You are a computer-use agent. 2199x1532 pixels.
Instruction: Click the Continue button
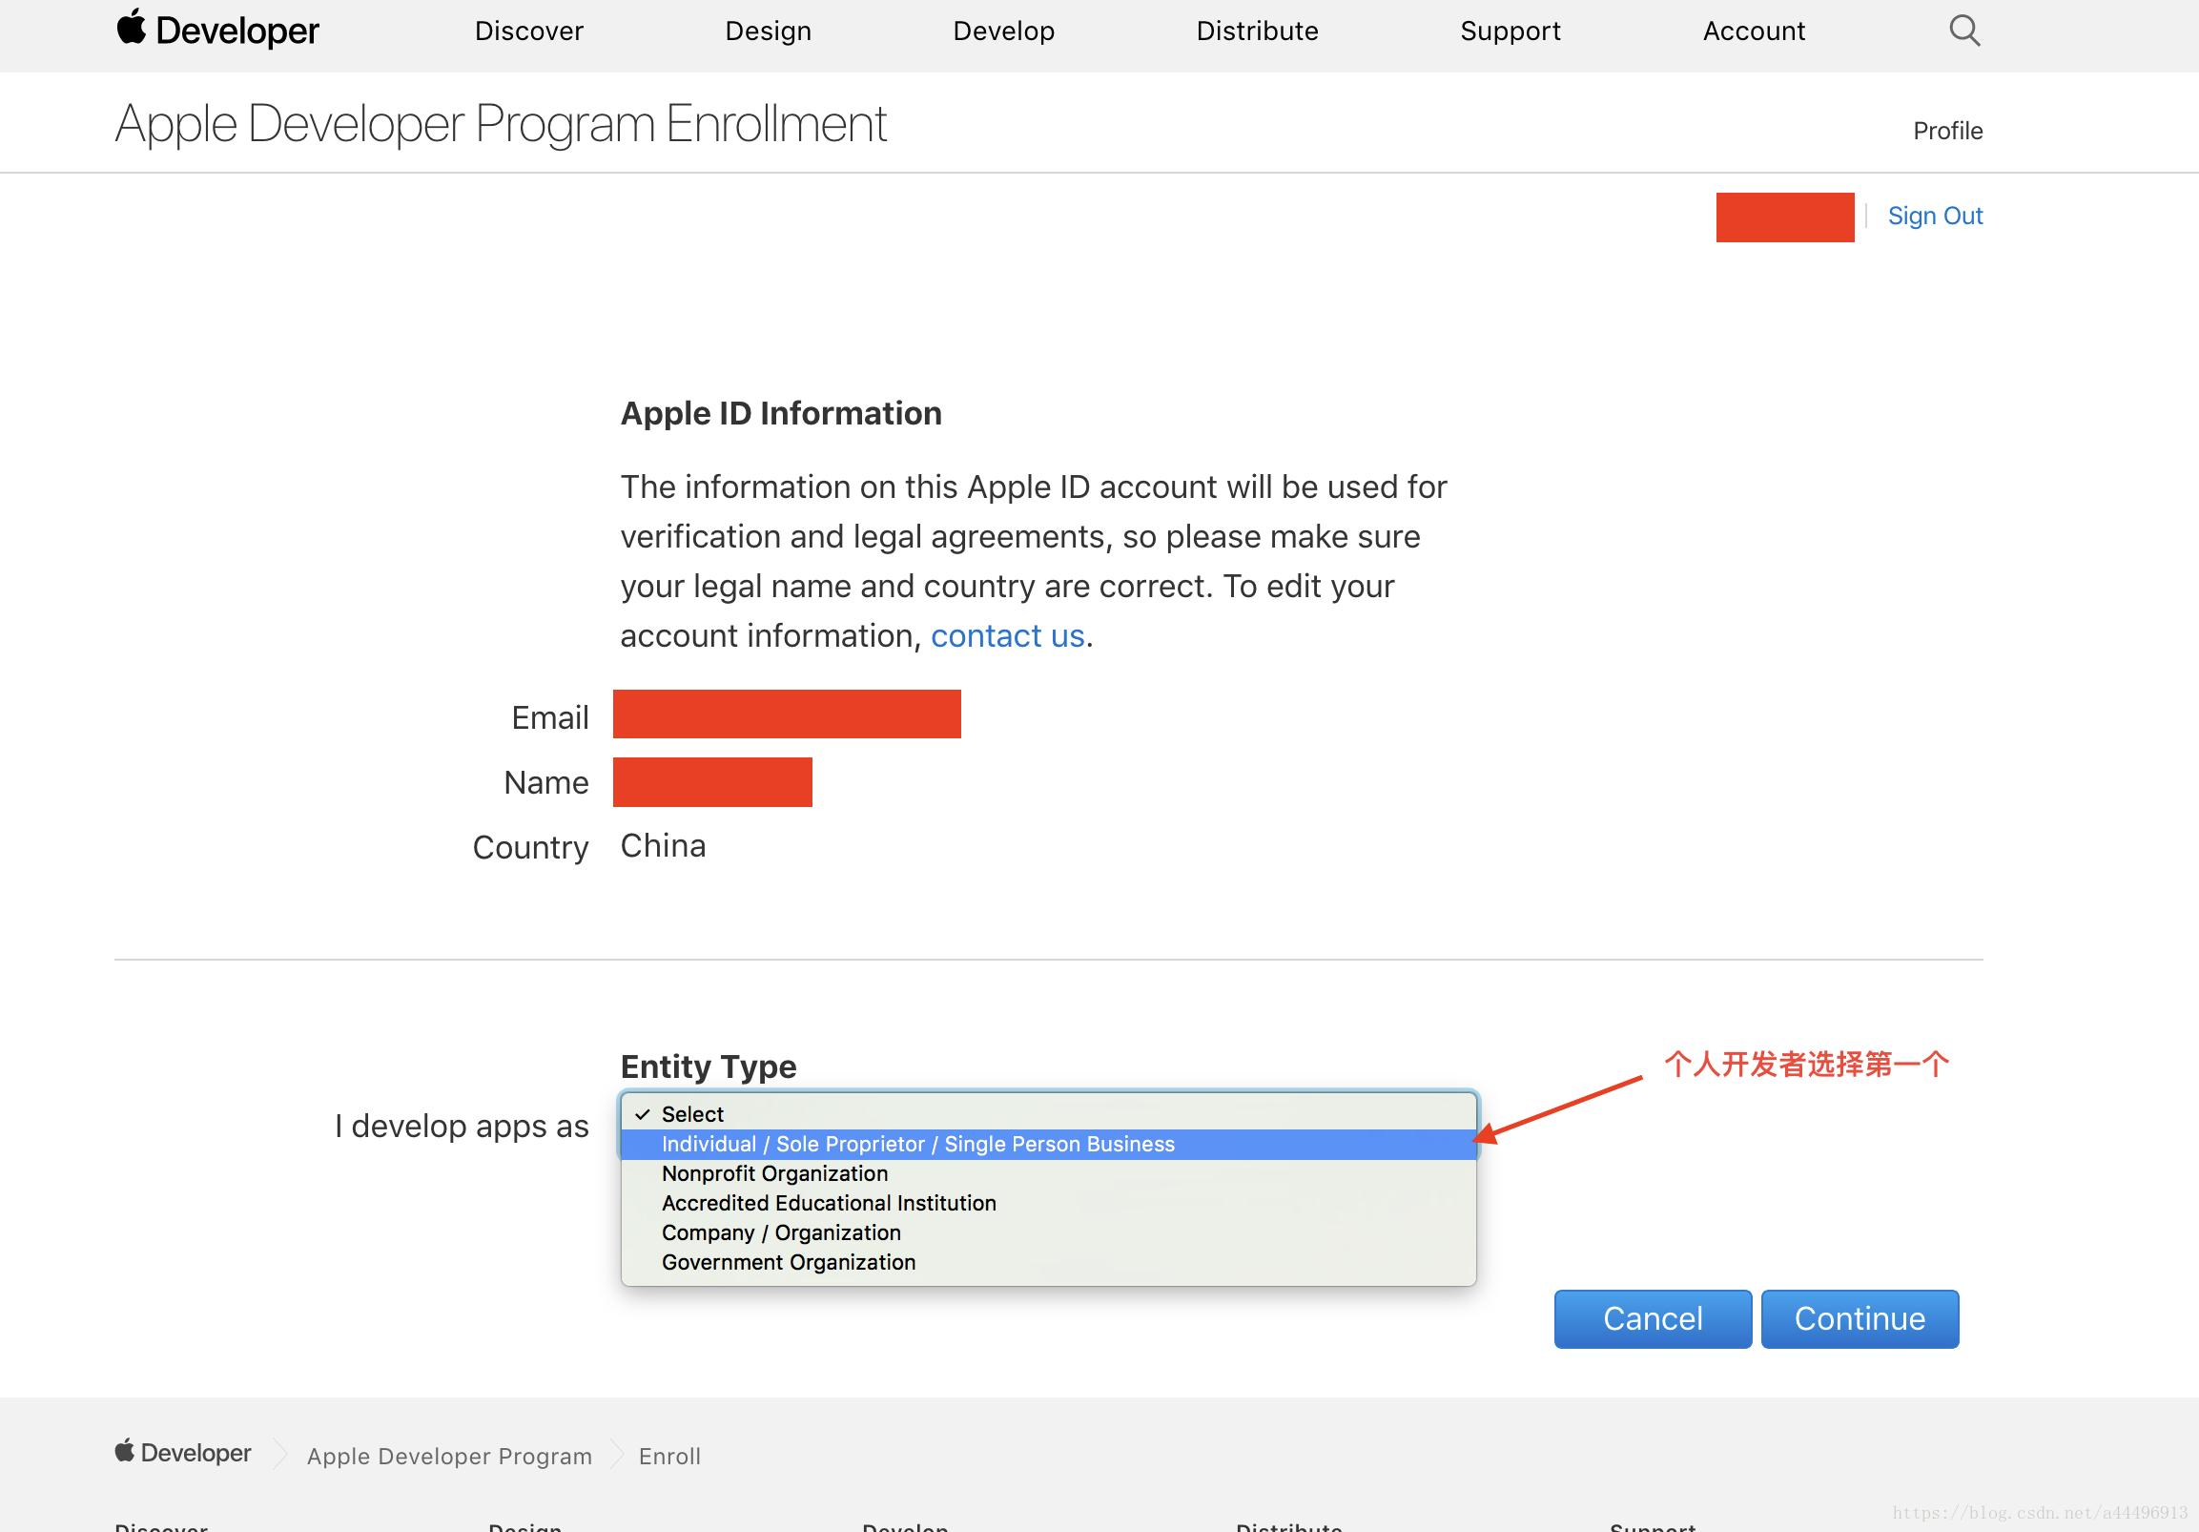pos(1859,1318)
